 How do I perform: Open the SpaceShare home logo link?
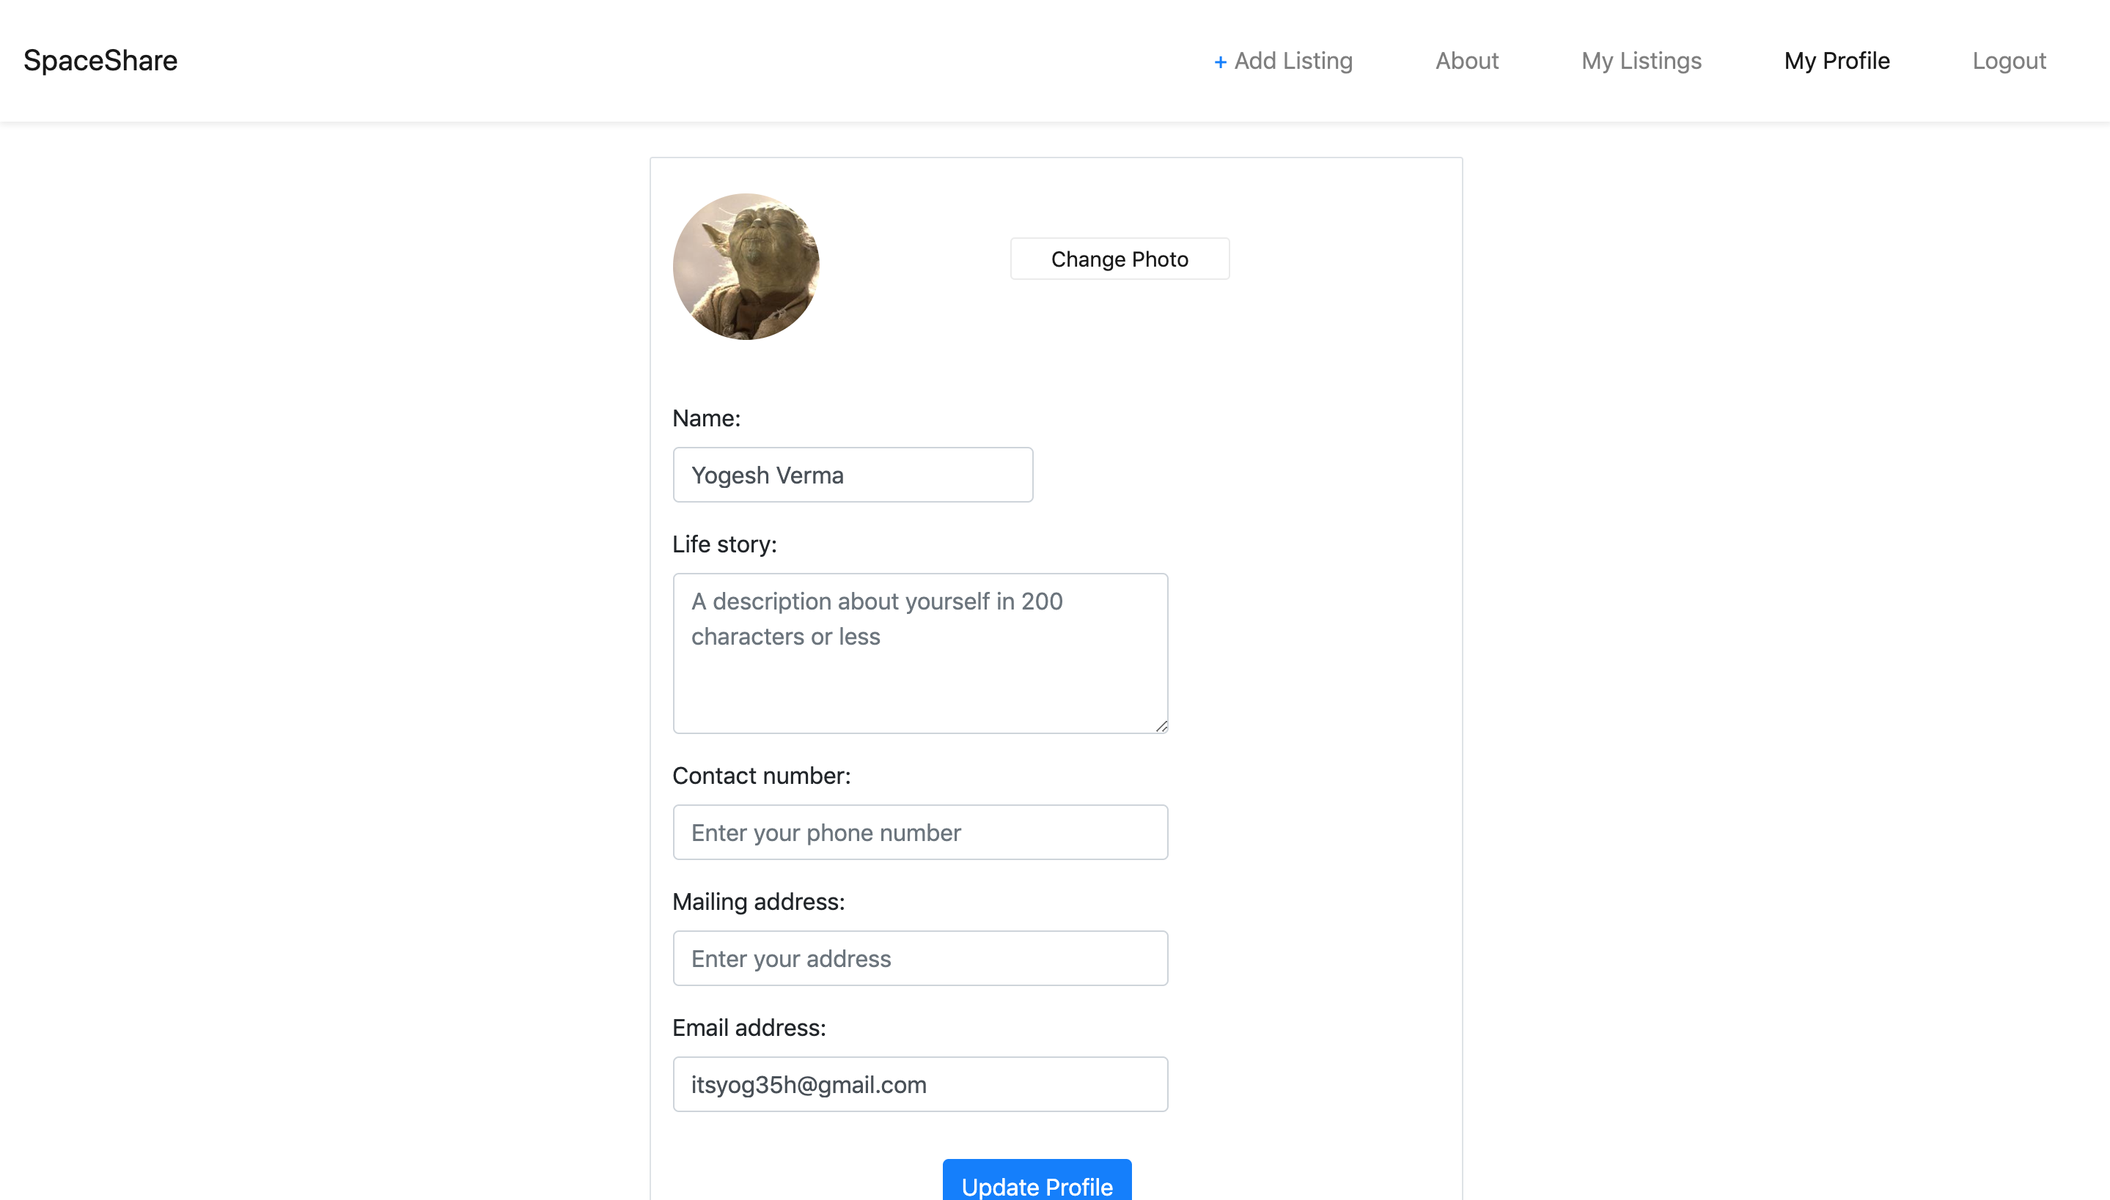pyautogui.click(x=100, y=61)
